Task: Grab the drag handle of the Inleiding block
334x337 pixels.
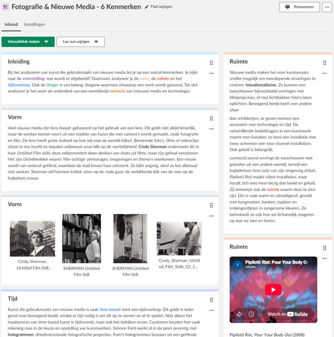Action: (x=212, y=62)
